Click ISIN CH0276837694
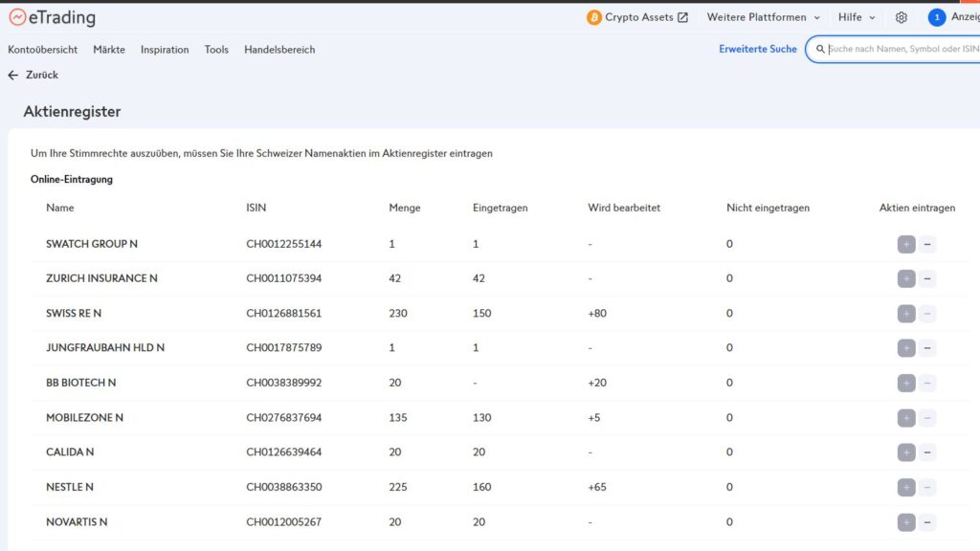The height and width of the screenshot is (551, 980). click(x=283, y=418)
